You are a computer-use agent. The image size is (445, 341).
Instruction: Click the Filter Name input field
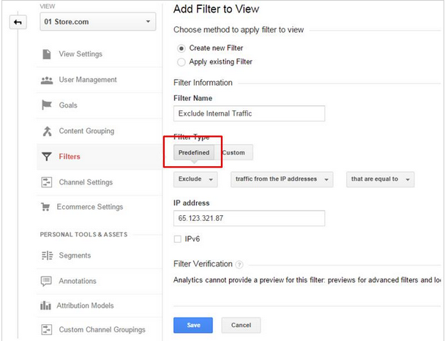[249, 113]
